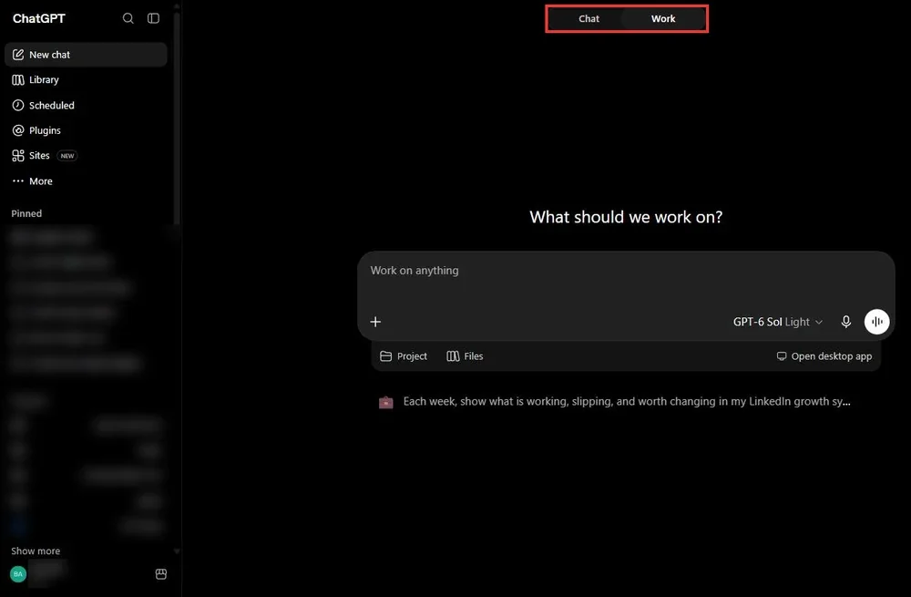Choose the LinkedIn growth weekly suggestion
911x597 pixels.
point(614,402)
